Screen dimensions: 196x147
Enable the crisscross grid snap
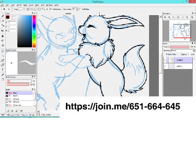pyautogui.click(x=28, y=9)
